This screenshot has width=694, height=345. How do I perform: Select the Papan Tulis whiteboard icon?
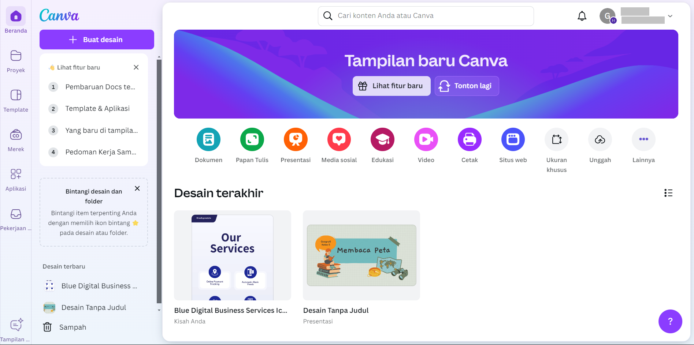[x=252, y=139]
